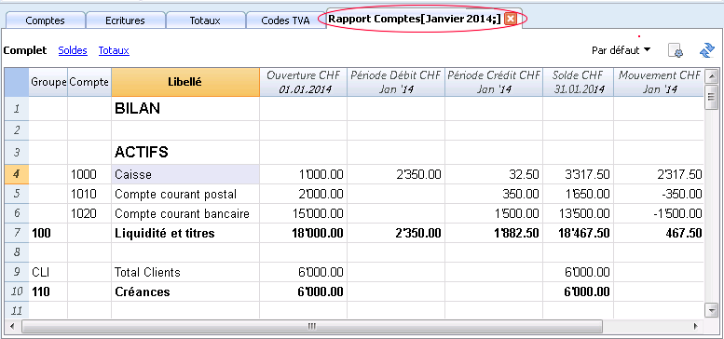724x339 pixels.
Task: Close the Rapport Comptes tab
Action: (511, 19)
